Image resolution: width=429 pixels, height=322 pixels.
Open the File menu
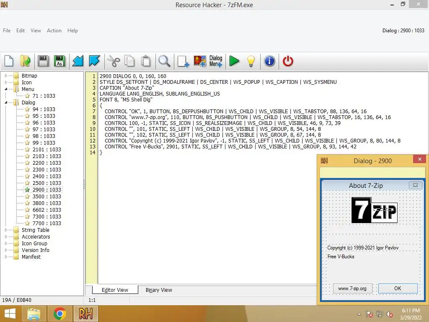point(7,30)
